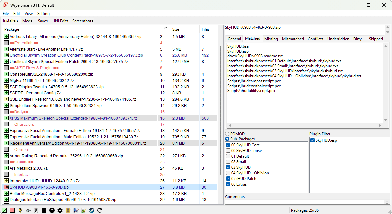Click status icon of Alternate Start package

click(x=7, y=49)
